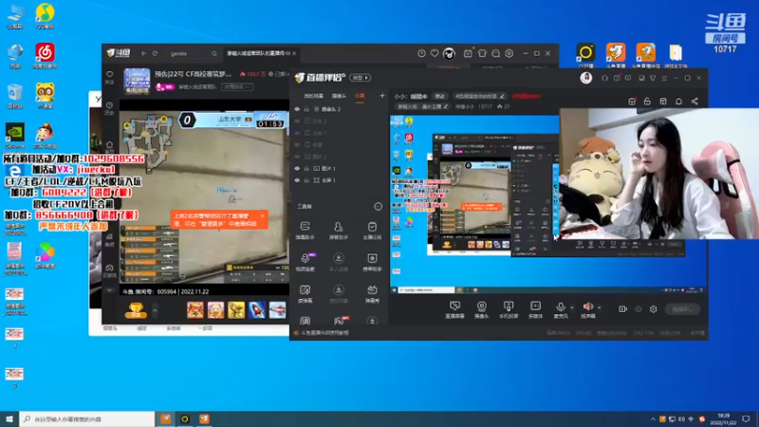
Task: Dismiss the orange notification popup on video
Action: (263, 216)
